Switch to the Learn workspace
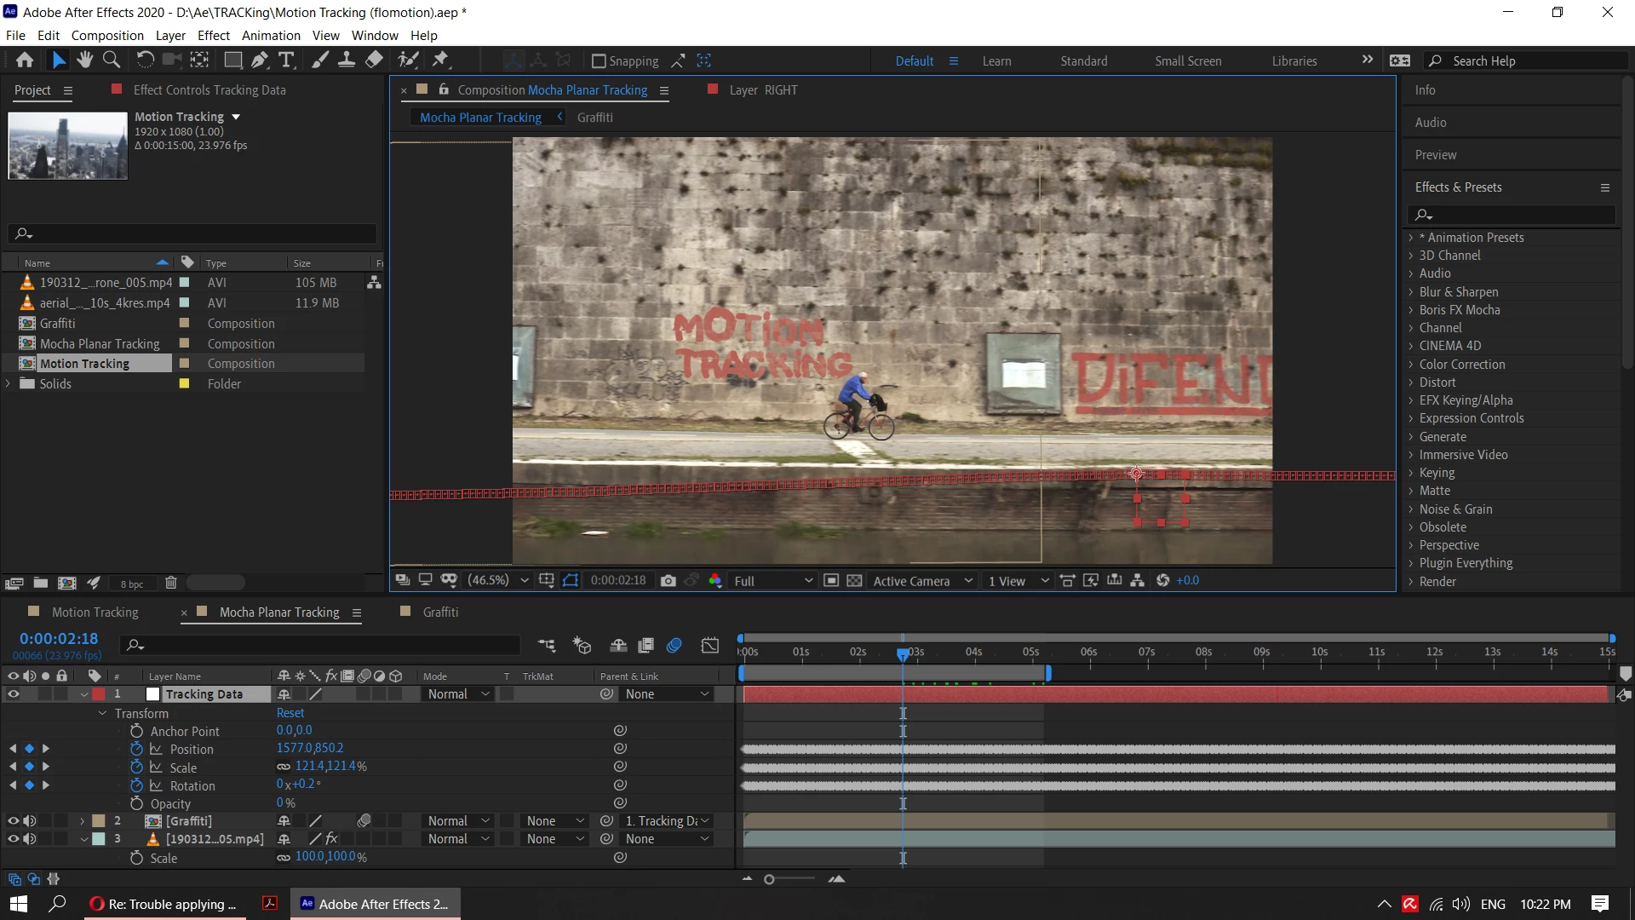1635x920 pixels. click(x=996, y=61)
